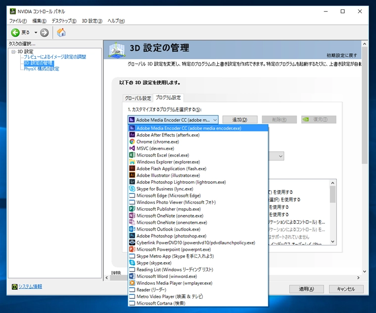This screenshot has width=376, height=313.
Task: Click the Windows Media Player icon
Action: [132, 283]
